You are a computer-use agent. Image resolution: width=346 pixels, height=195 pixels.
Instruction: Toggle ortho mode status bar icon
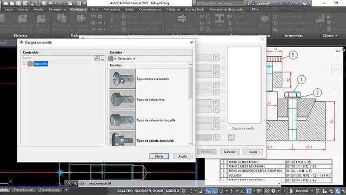215,191
